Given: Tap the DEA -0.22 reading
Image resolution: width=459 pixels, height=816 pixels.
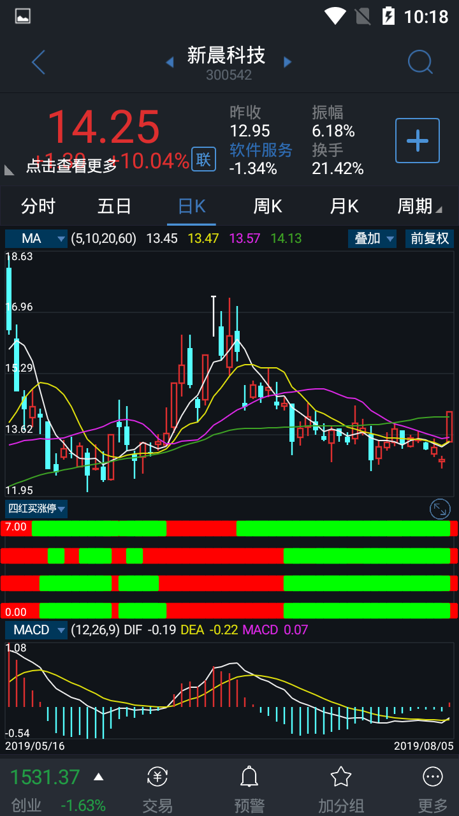Looking at the screenshot, I should pos(210,630).
